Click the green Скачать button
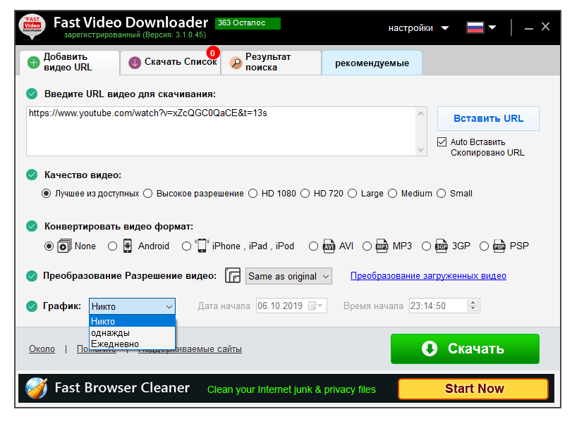The image size is (584, 426). pyautogui.click(x=465, y=349)
